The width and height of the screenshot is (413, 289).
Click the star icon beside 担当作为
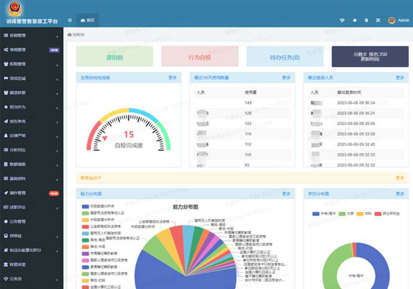coord(6,107)
